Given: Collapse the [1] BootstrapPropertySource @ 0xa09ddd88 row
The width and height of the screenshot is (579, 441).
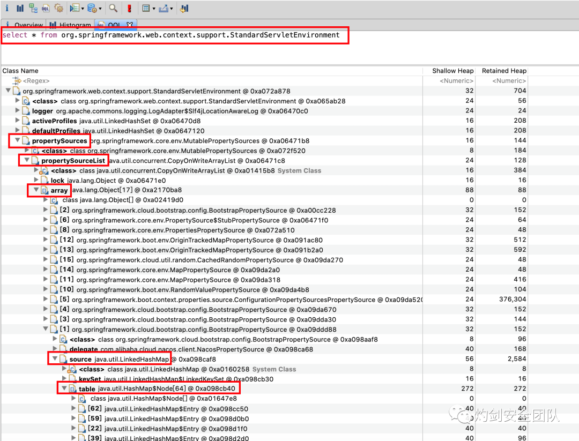Looking at the screenshot, I should pyautogui.click(x=46, y=329).
